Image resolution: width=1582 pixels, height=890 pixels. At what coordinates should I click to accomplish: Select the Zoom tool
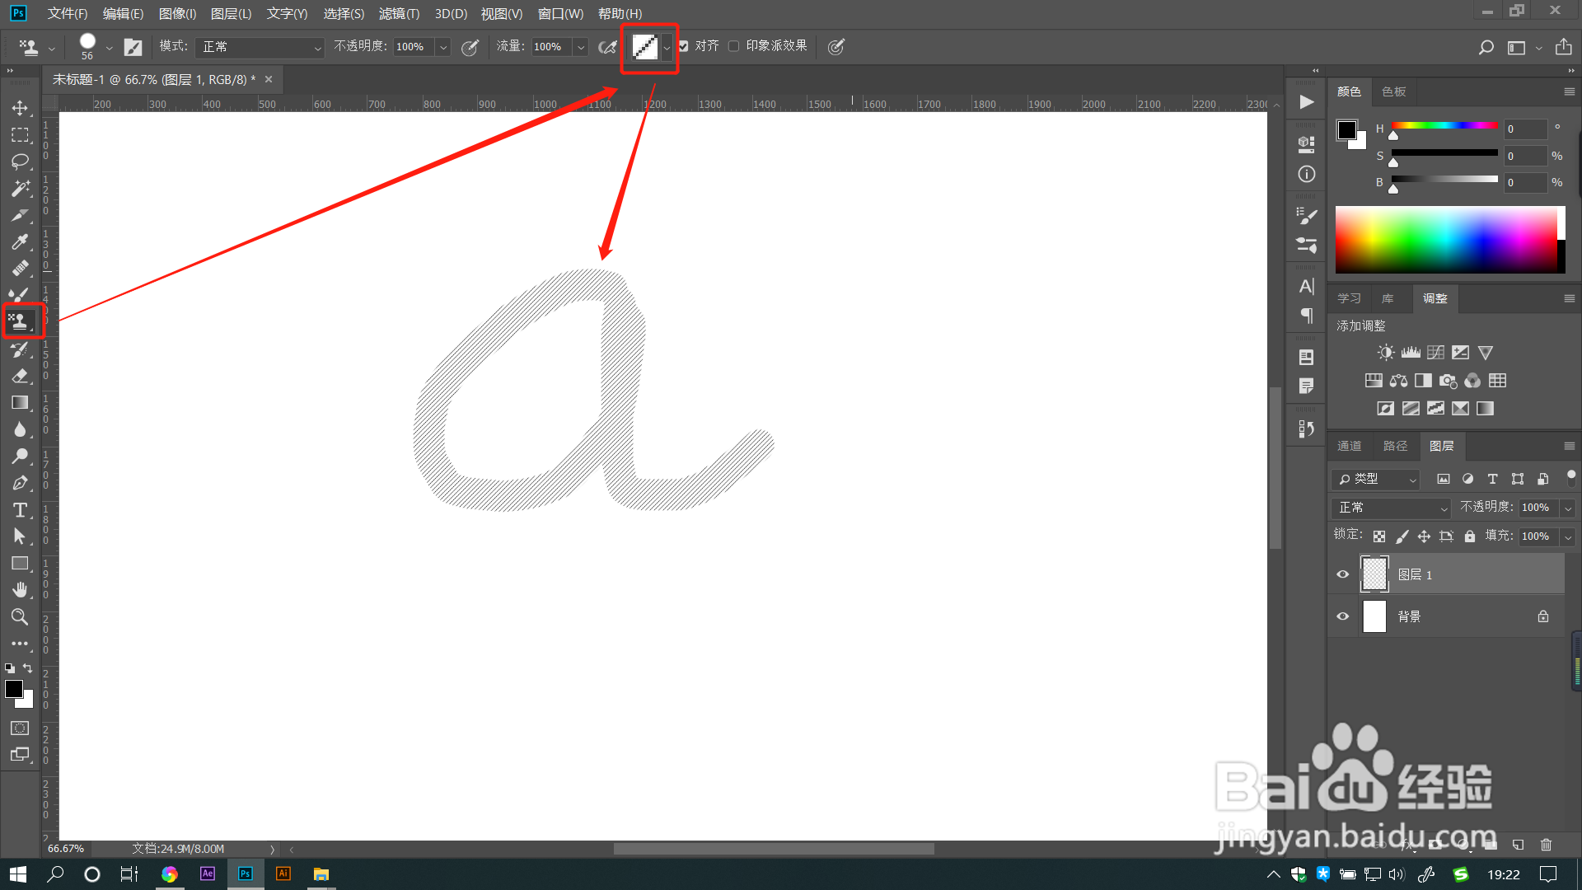pos(20,616)
